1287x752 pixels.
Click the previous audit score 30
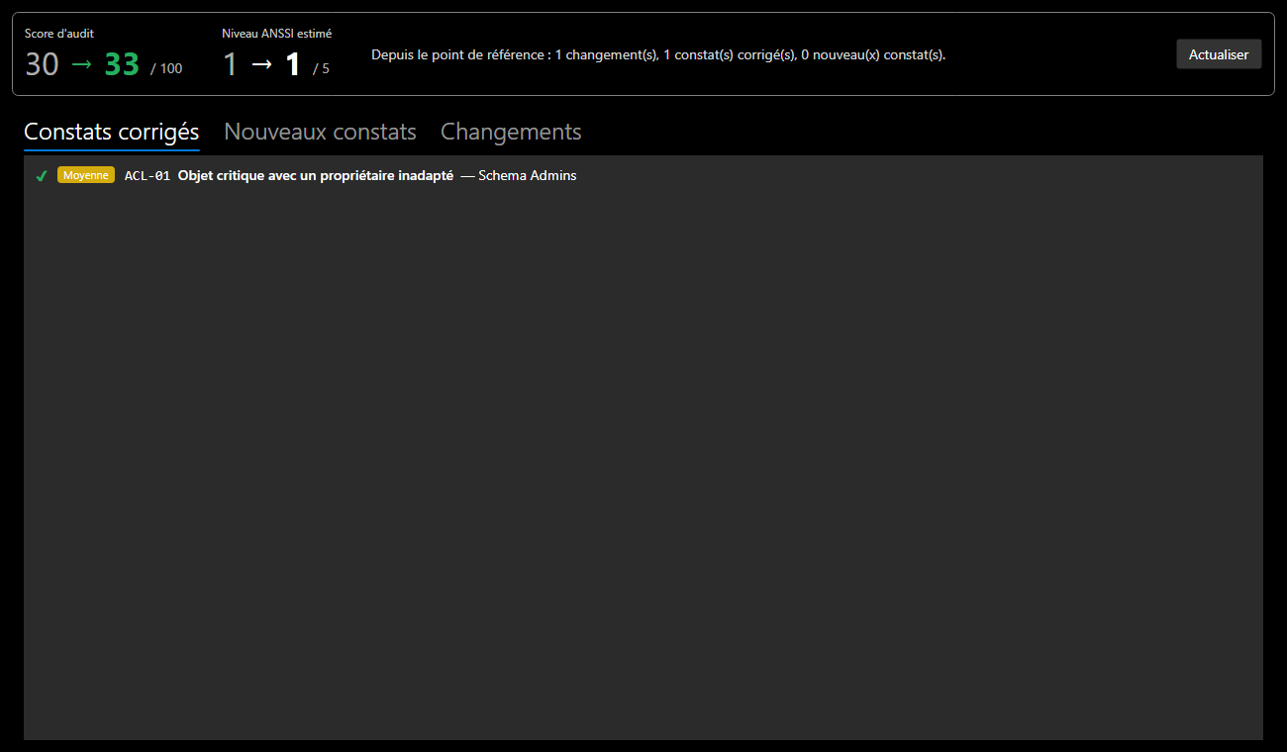(43, 64)
